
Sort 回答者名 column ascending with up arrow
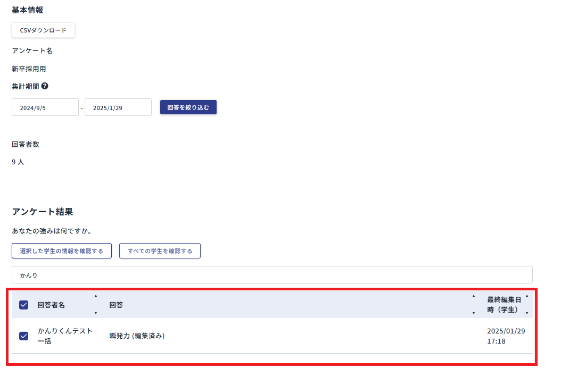point(96,296)
